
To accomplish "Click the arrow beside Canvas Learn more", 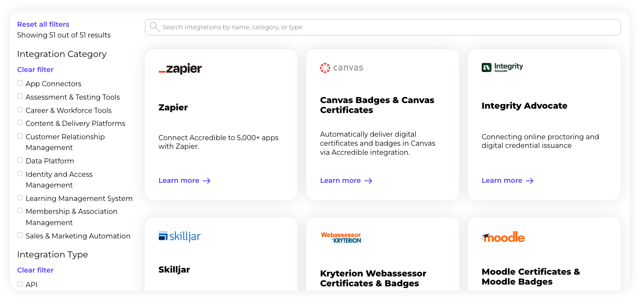I will point(368,181).
